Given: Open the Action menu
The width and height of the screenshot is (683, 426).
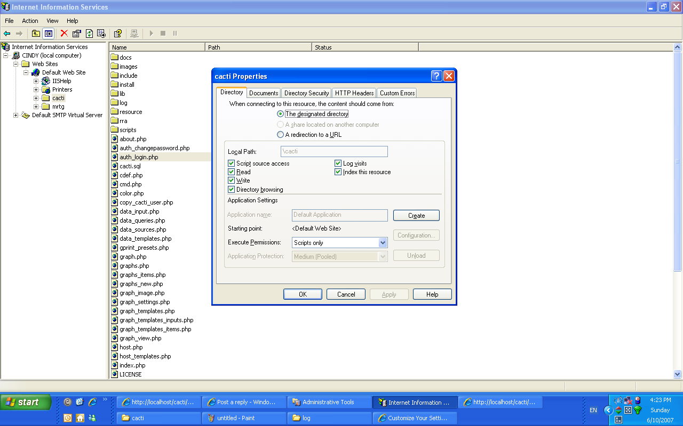Looking at the screenshot, I should 30,21.
